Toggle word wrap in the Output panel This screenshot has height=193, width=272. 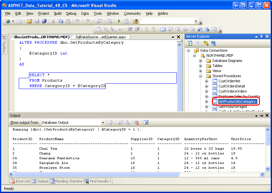[146, 122]
